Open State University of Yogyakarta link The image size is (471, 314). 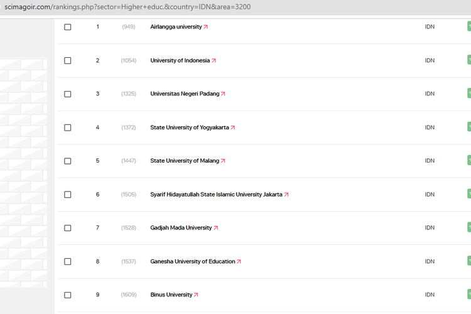click(x=190, y=127)
